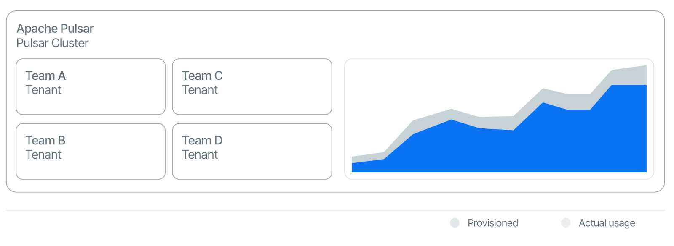Click the "Team C" title text
This screenshot has width=674, height=246.
pyautogui.click(x=202, y=76)
